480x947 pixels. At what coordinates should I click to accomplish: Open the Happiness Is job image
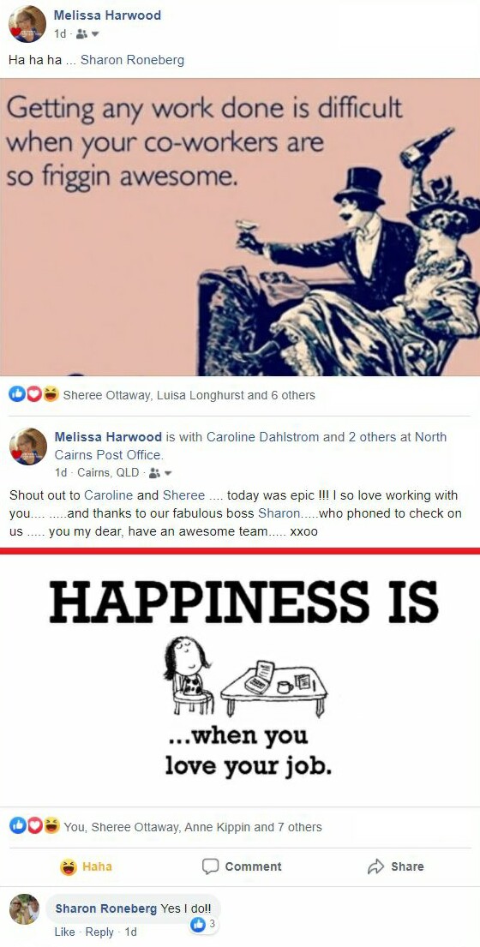pos(240,680)
